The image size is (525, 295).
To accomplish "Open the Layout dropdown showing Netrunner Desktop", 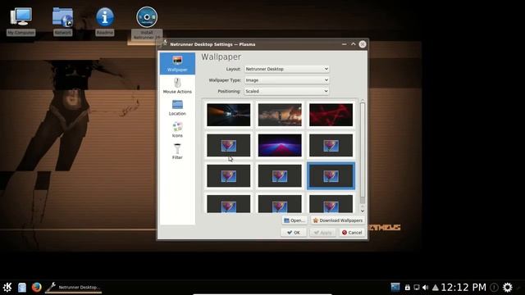I will coord(286,69).
